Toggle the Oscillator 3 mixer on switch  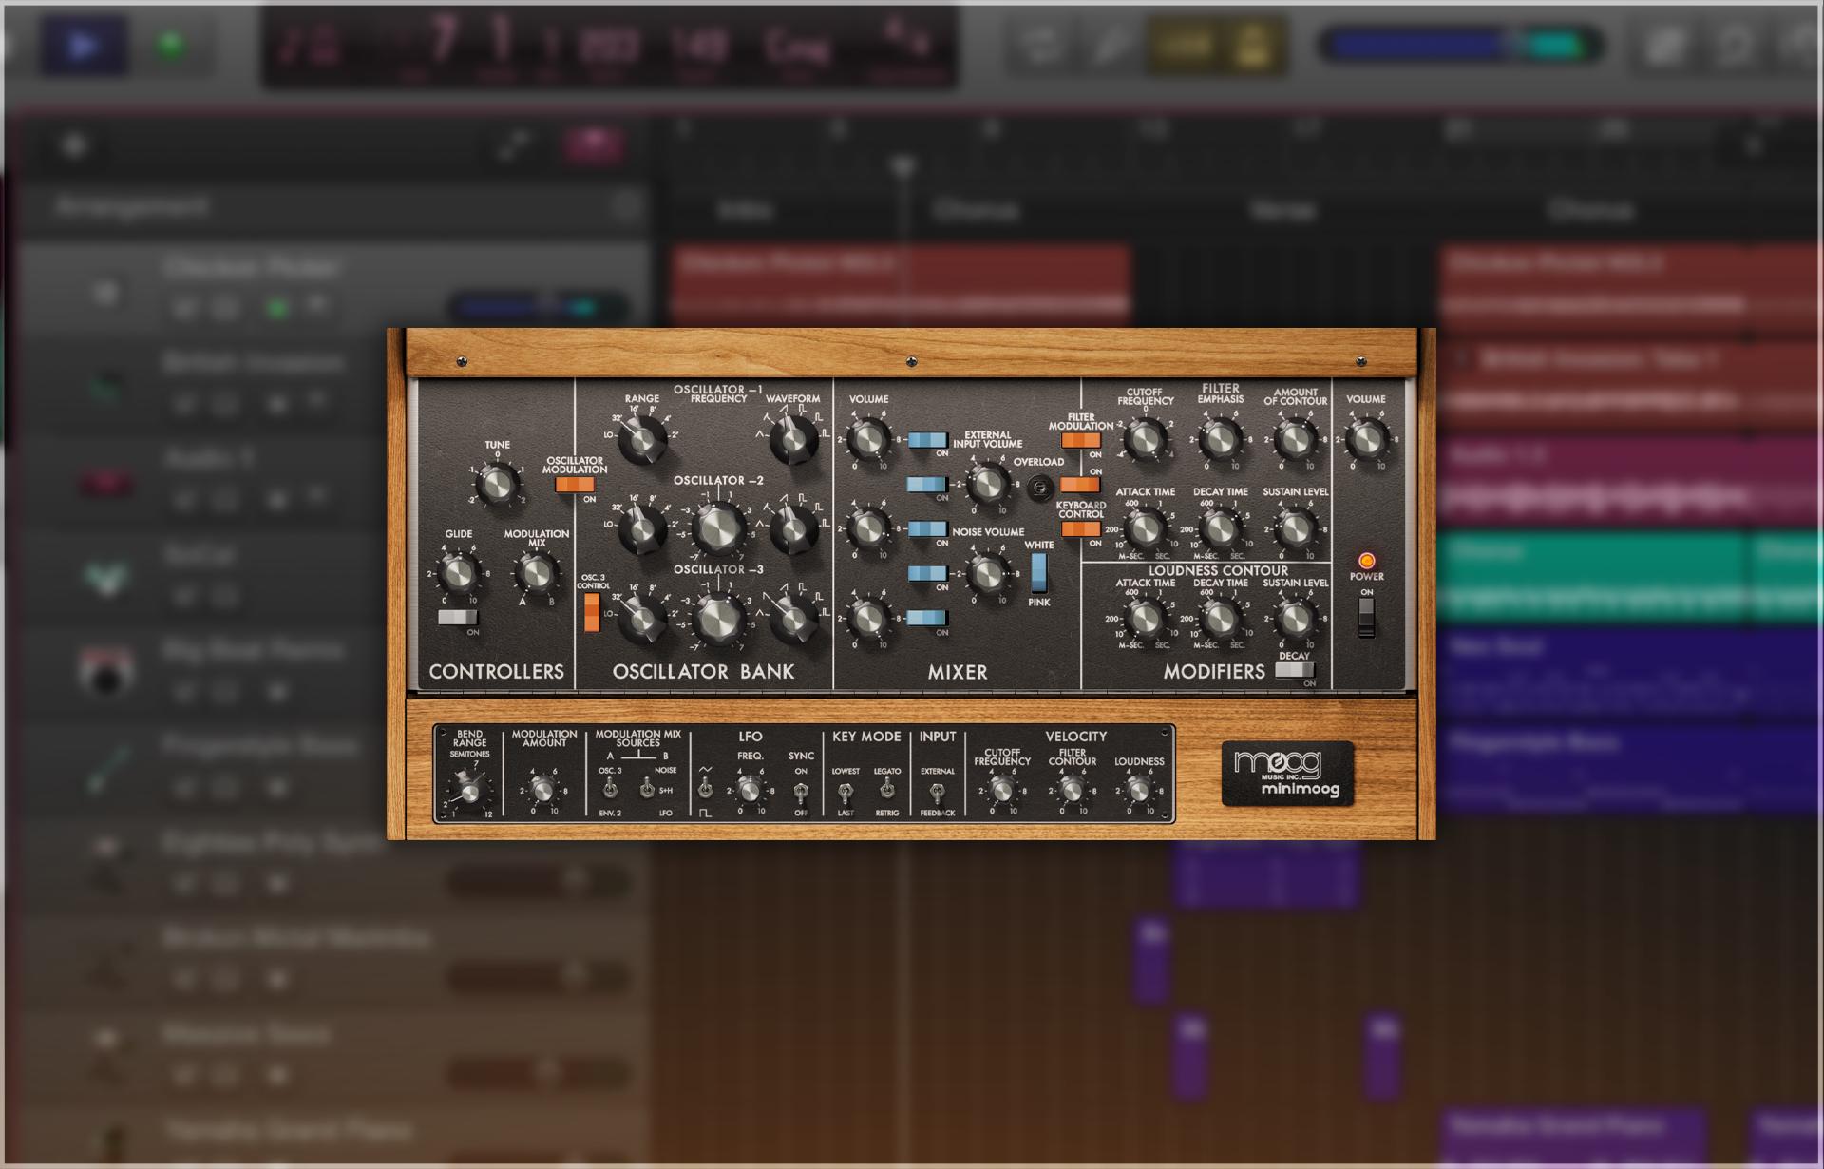click(x=927, y=618)
